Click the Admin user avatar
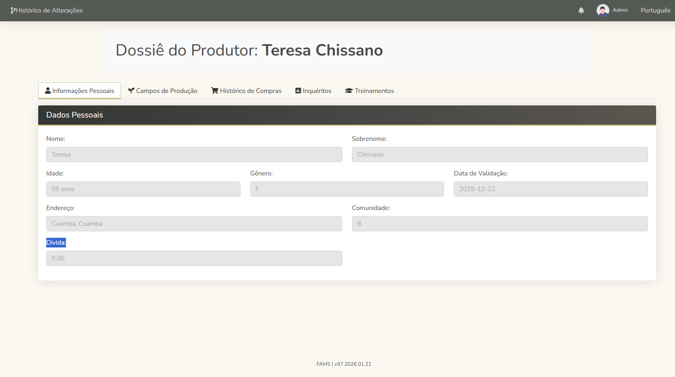 (x=603, y=10)
